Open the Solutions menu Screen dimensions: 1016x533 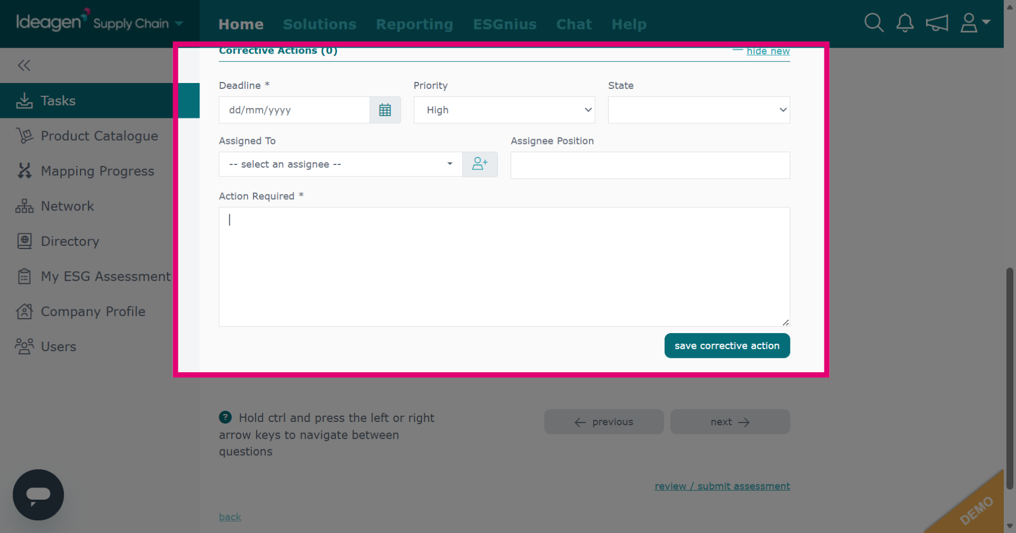click(x=320, y=24)
